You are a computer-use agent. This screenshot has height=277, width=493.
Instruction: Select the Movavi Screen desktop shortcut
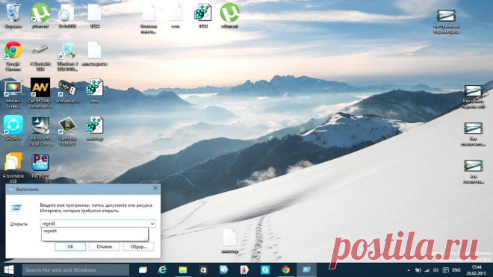pyautogui.click(x=13, y=93)
